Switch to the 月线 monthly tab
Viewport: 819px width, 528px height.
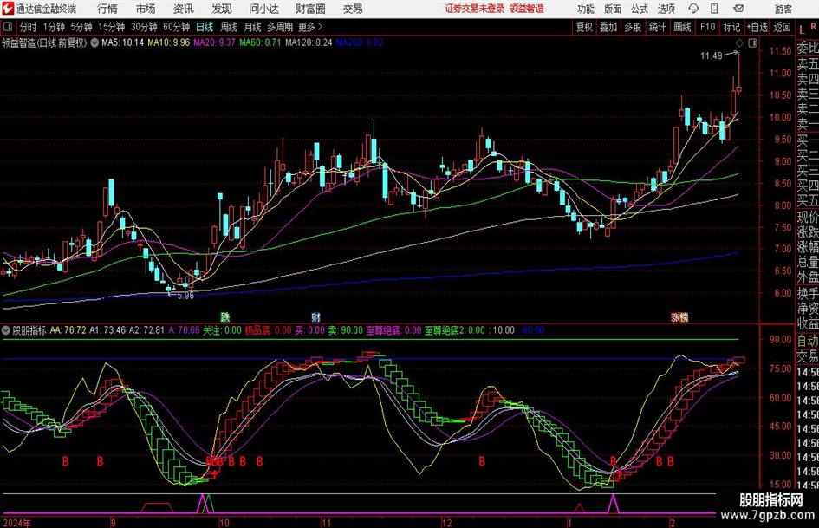click(x=253, y=27)
